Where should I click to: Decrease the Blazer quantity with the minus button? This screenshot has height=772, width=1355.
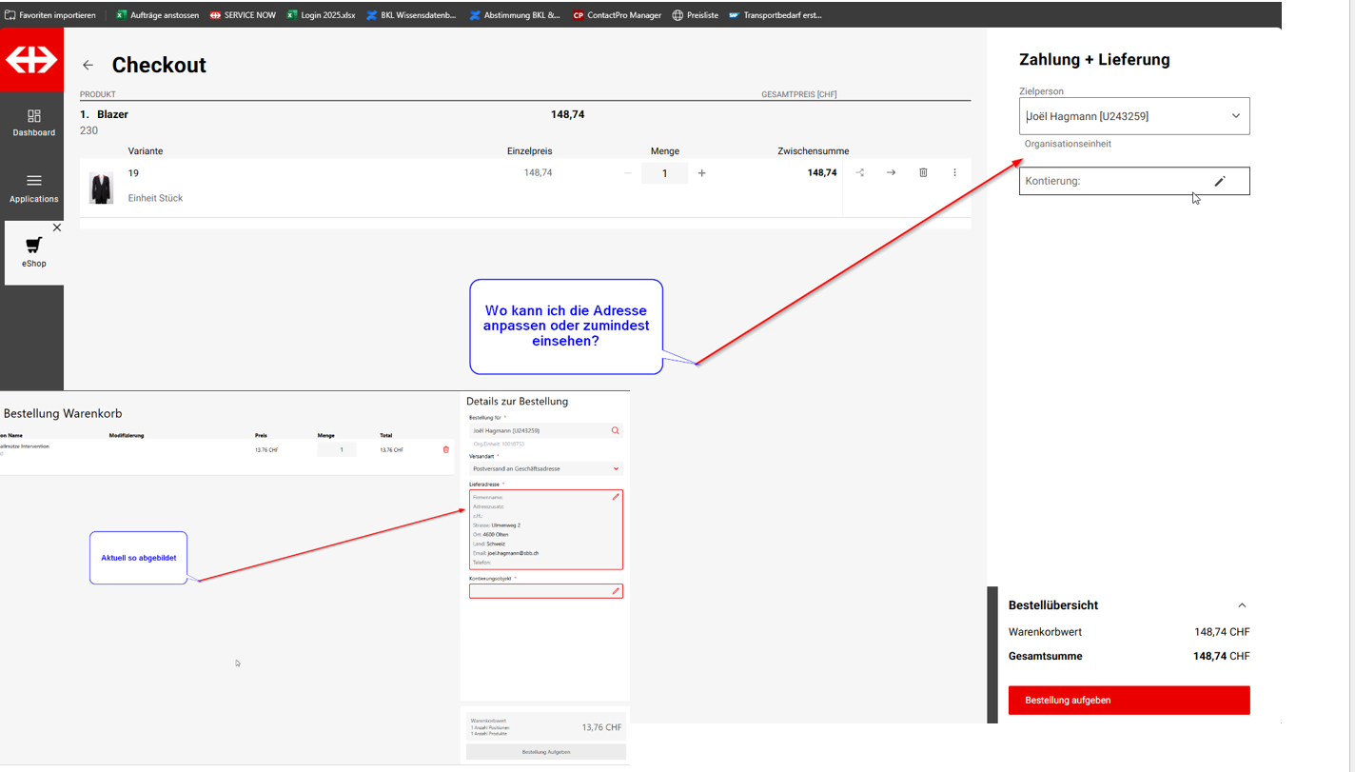627,173
